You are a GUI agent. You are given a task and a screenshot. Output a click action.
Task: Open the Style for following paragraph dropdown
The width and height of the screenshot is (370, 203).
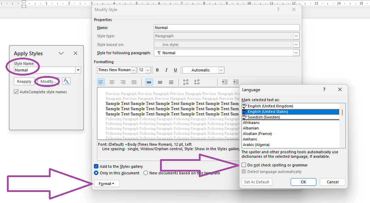pyautogui.click(x=296, y=52)
